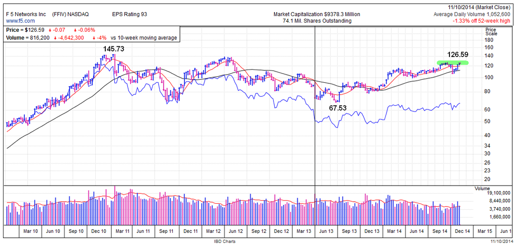Viewport: 516px width, 245px height.
Task: Click the 126.59 current price annotation
Action: coord(458,54)
